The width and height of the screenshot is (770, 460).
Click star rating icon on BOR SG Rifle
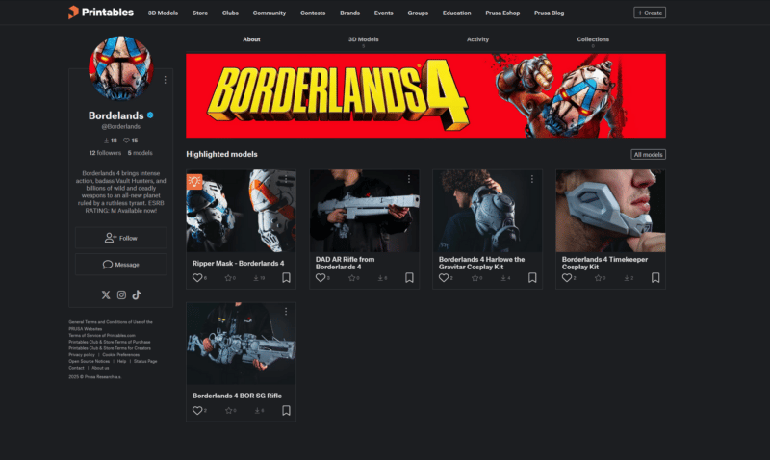(x=228, y=410)
